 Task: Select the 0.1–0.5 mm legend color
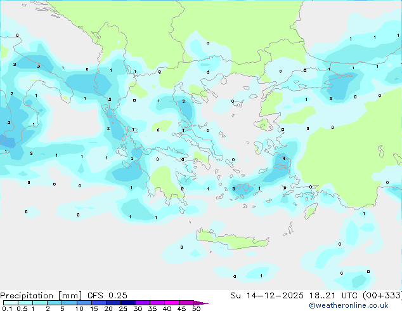[11, 303]
